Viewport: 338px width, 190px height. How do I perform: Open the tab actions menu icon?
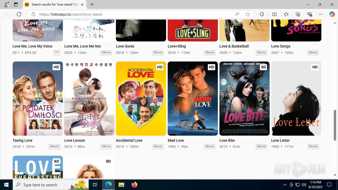[16, 4]
